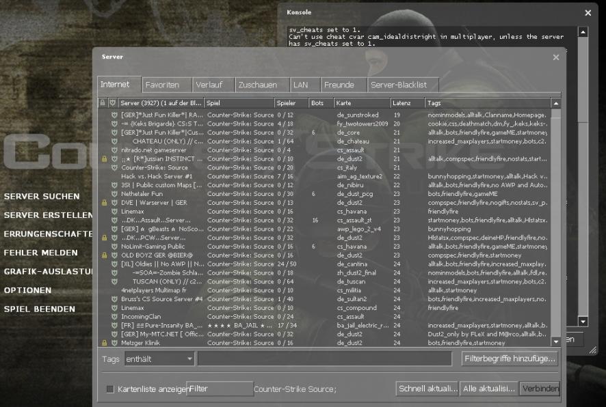606x407 pixels.
Task: Open the Server-Blacklist tab
Action: pos(403,85)
